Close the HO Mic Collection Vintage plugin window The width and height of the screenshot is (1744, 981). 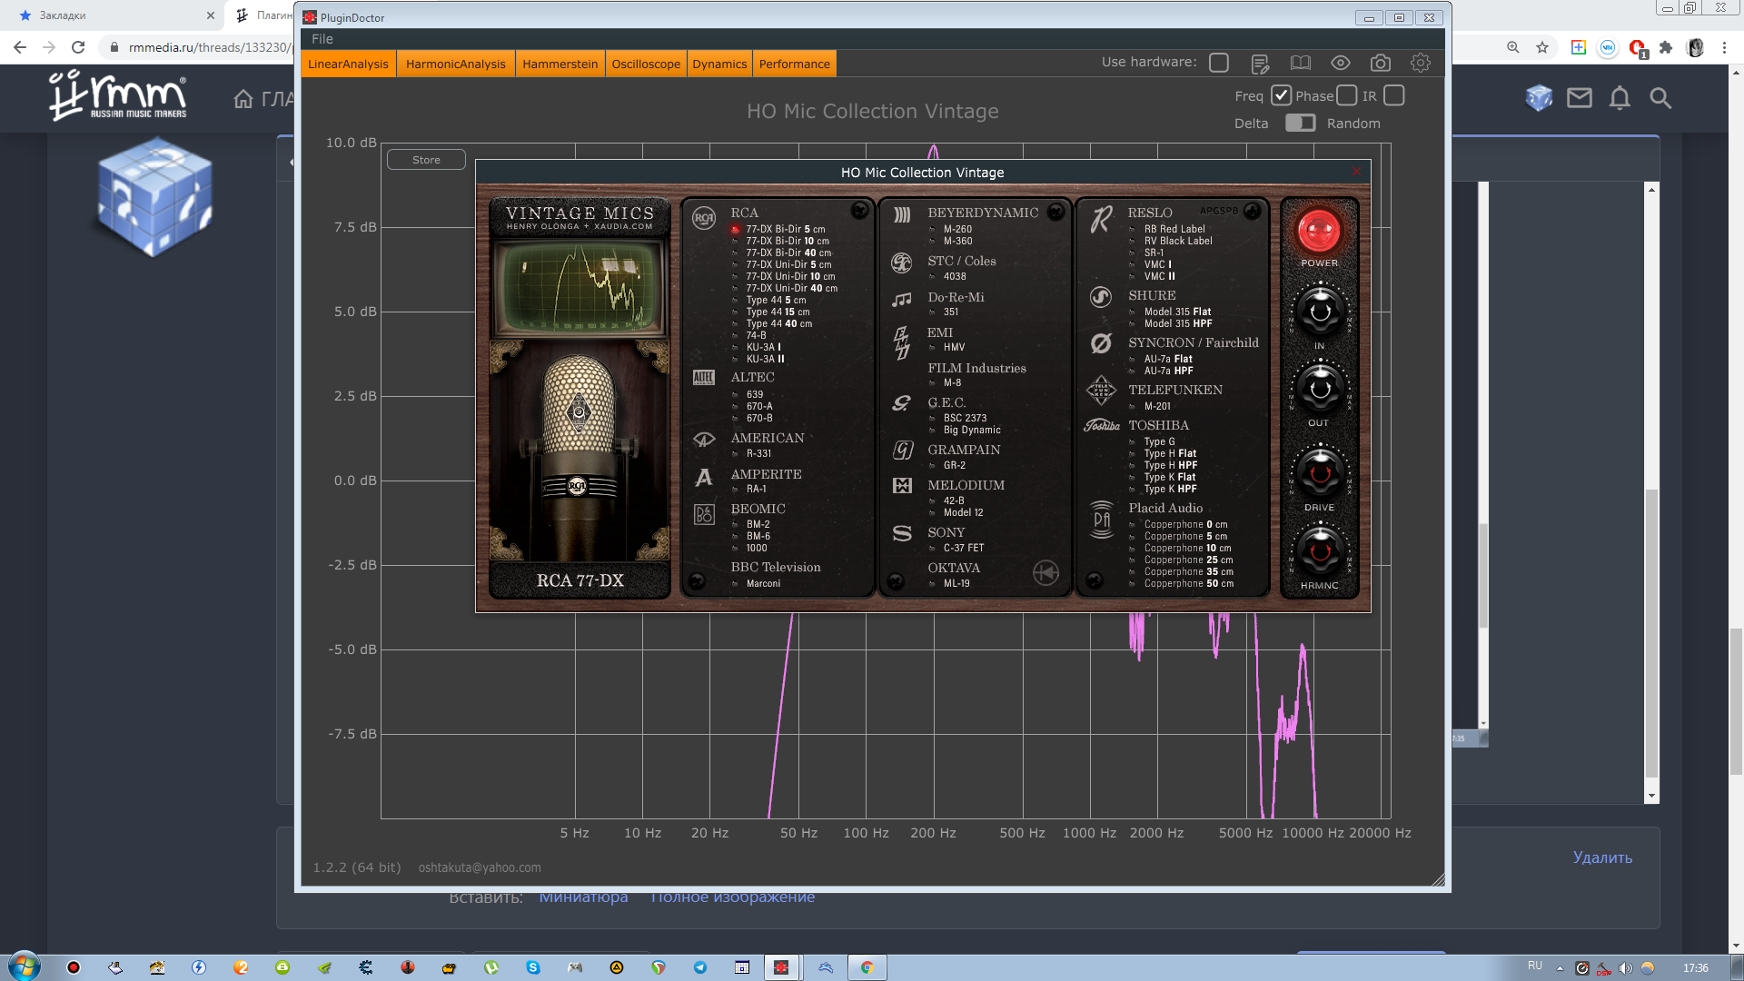coord(1356,172)
